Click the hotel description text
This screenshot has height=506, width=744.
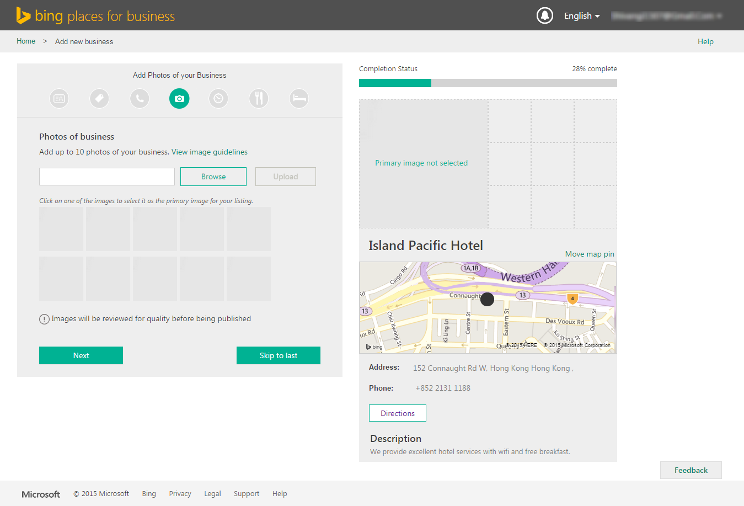[470, 452]
